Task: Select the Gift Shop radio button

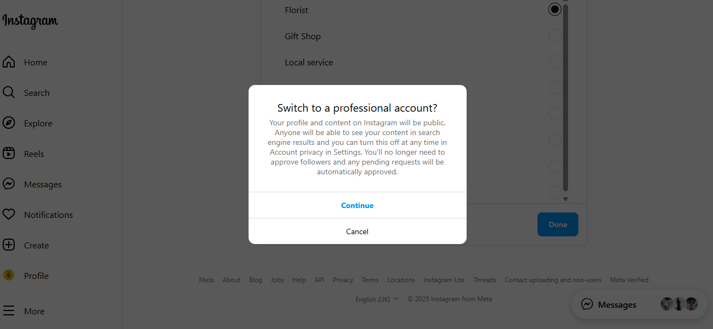Action: 554,36
